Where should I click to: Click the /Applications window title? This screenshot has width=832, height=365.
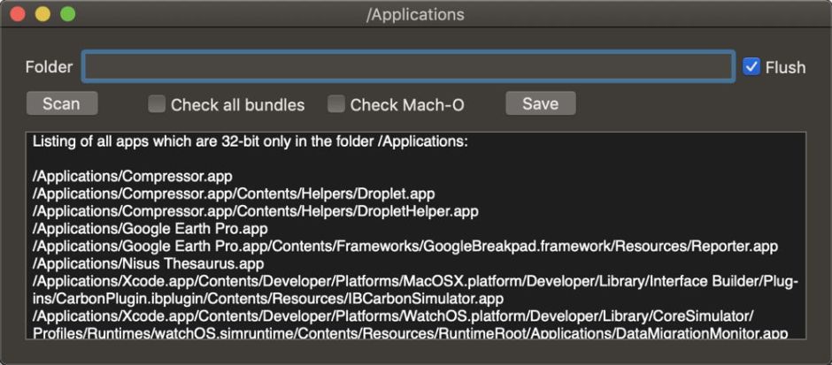pos(415,15)
